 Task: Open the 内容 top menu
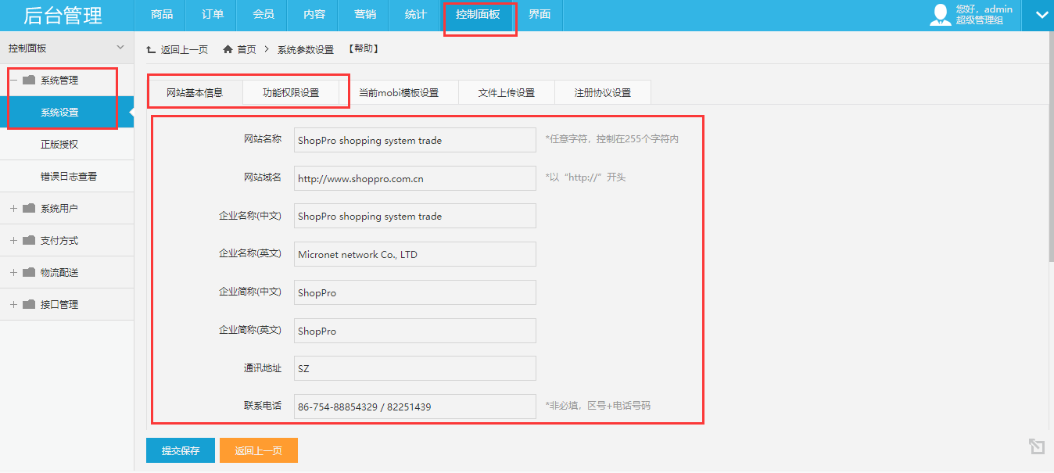click(314, 15)
